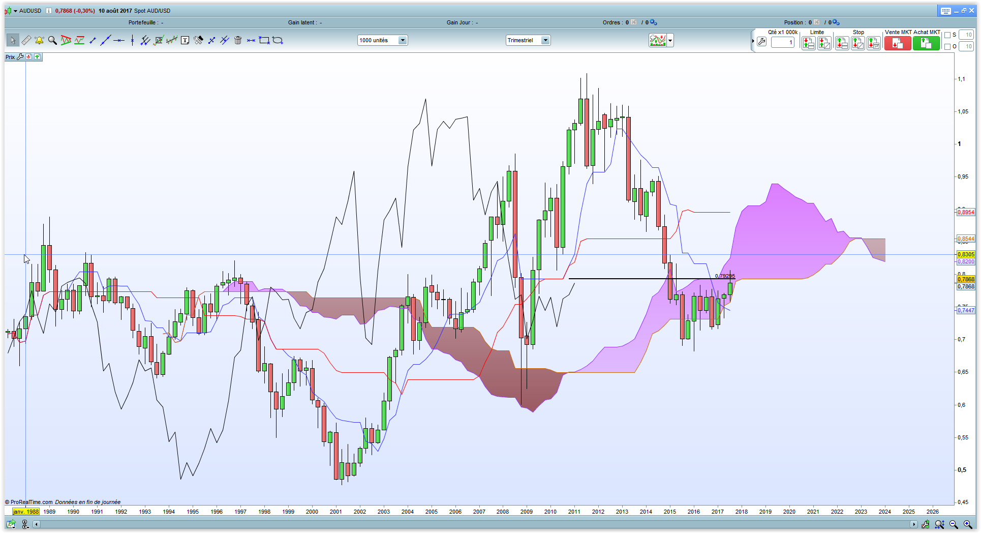
Task: Zoom out horizontally on the chart
Action: point(954,524)
